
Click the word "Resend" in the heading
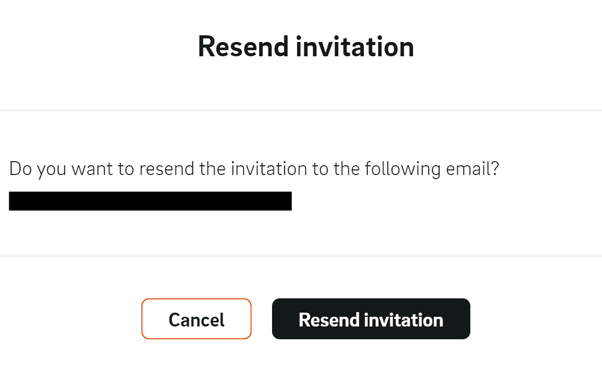tap(243, 47)
